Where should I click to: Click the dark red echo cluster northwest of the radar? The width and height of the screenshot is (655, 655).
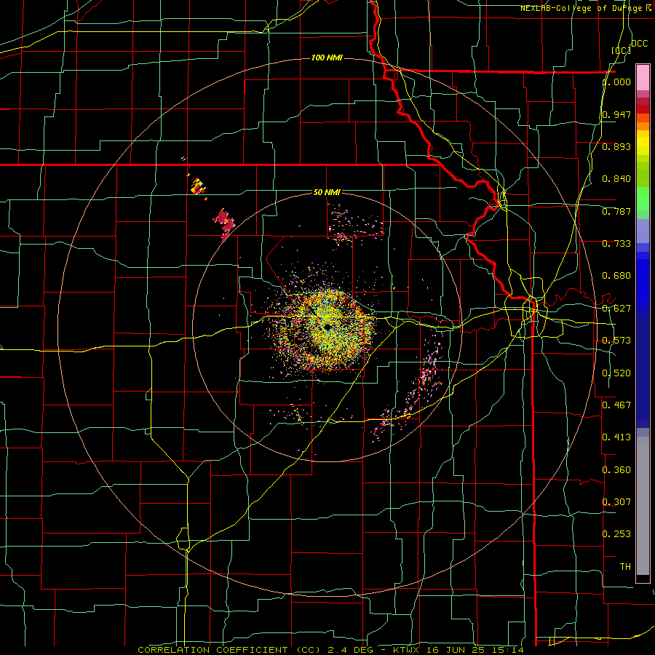coord(224,223)
